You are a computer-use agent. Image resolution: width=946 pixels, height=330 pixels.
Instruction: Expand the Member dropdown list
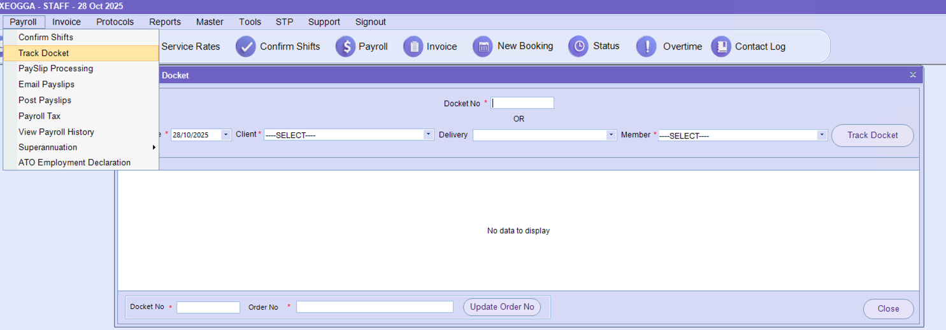822,135
